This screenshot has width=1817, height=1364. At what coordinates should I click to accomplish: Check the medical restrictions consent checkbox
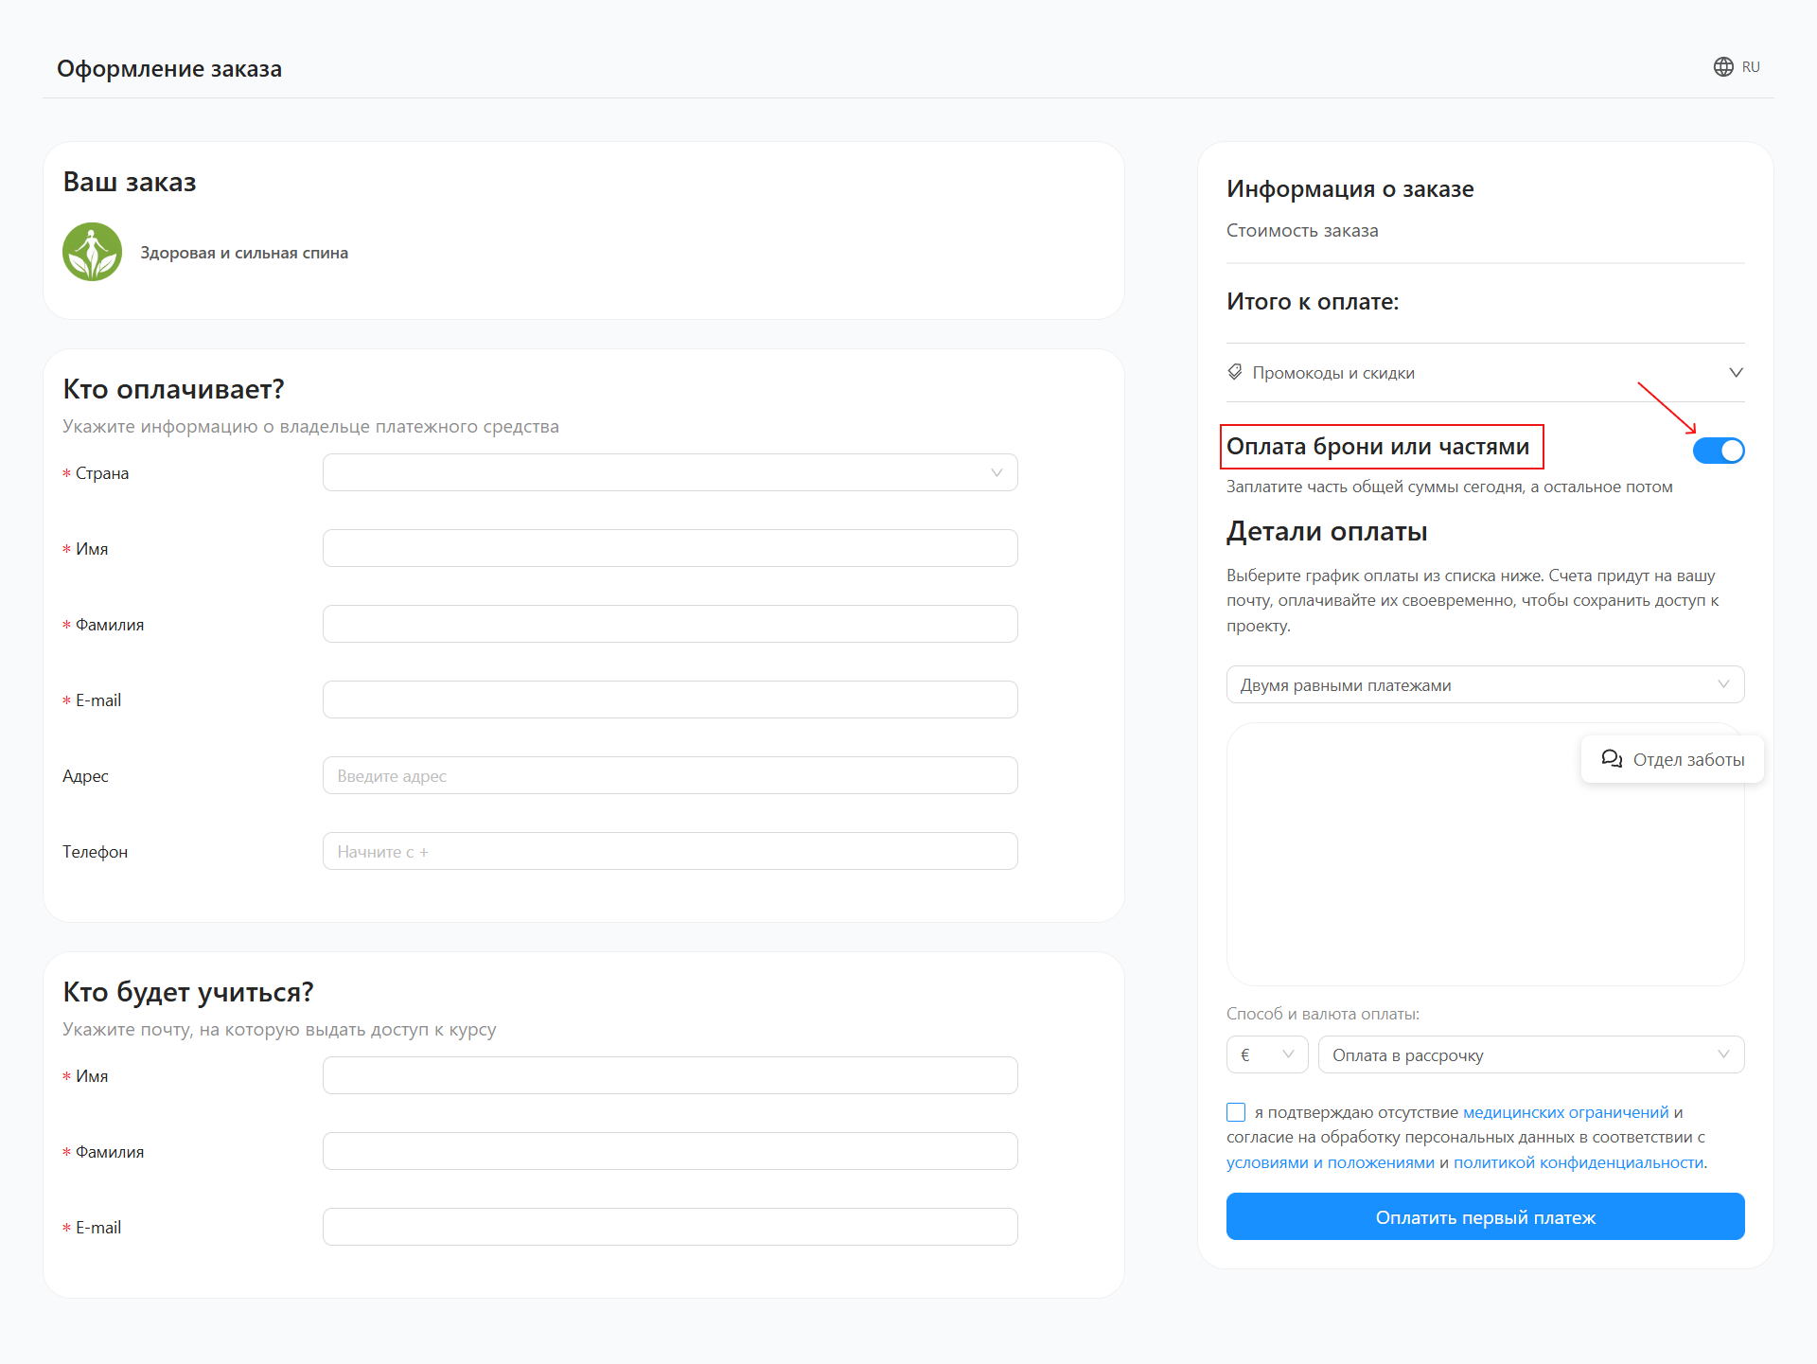click(1236, 1112)
